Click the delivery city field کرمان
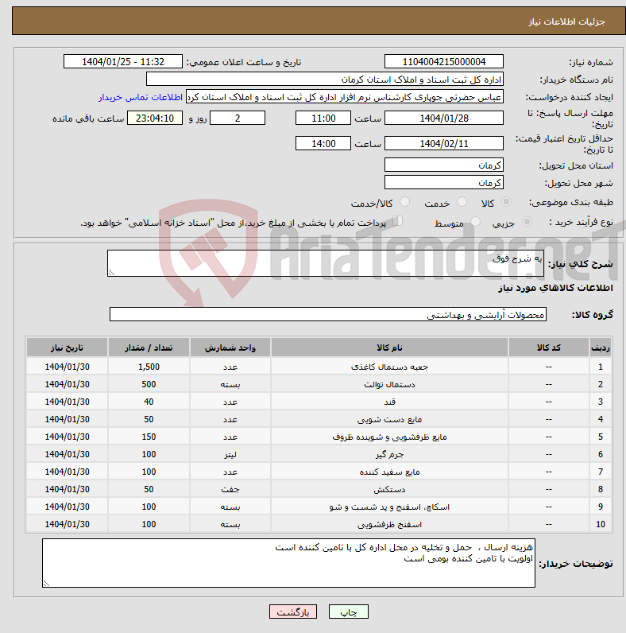Screen dimensions: 626x633 [444, 182]
